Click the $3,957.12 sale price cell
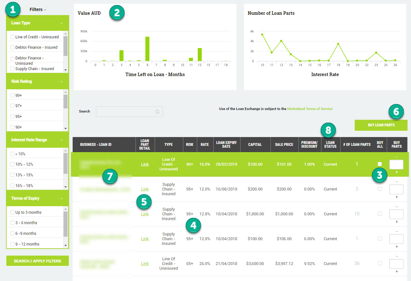 click(x=284, y=264)
